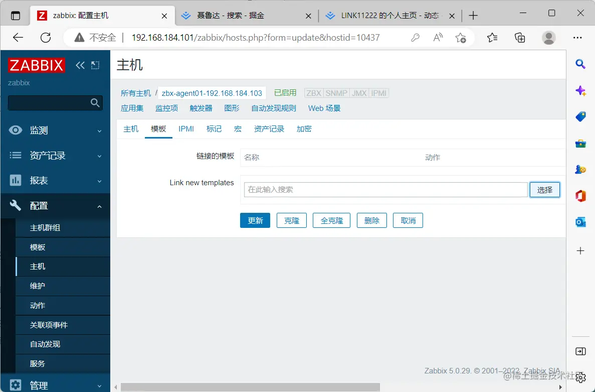Open the Copilot sparkle icon in Edge sidebar
Viewport: 595px width, 392px height.
tap(580, 90)
